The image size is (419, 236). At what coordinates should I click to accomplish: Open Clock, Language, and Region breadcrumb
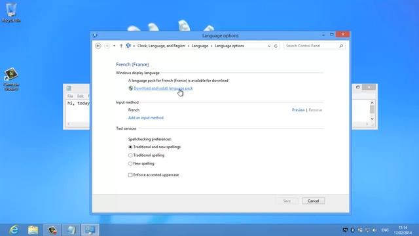click(161, 46)
